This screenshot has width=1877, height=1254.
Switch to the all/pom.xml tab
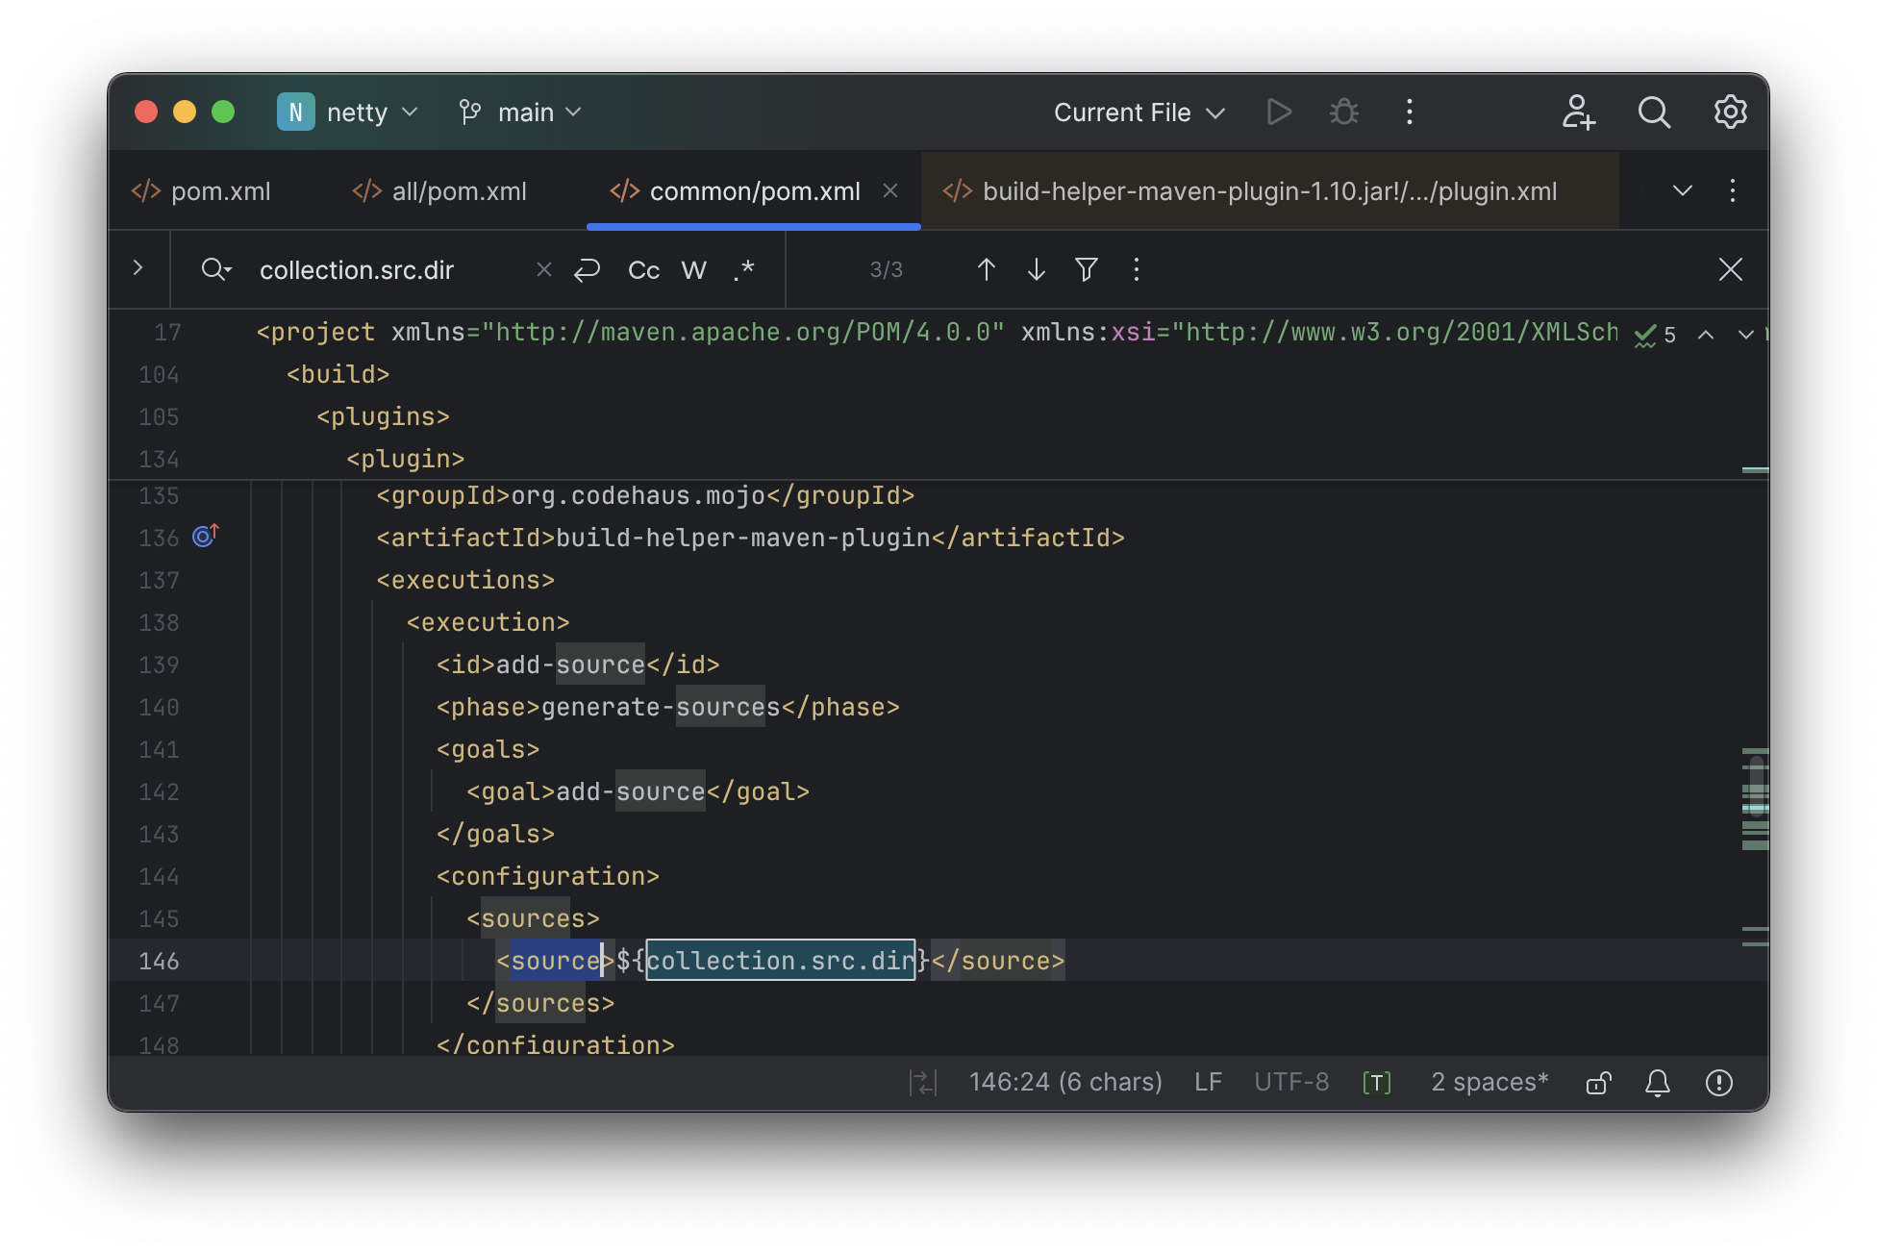459,190
